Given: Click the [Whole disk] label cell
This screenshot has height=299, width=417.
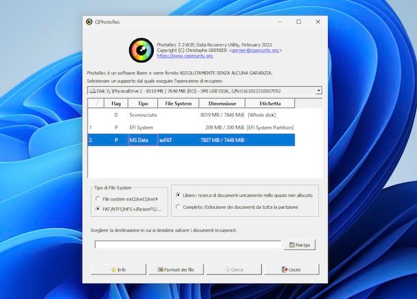Looking at the screenshot, I should pyautogui.click(x=262, y=115).
